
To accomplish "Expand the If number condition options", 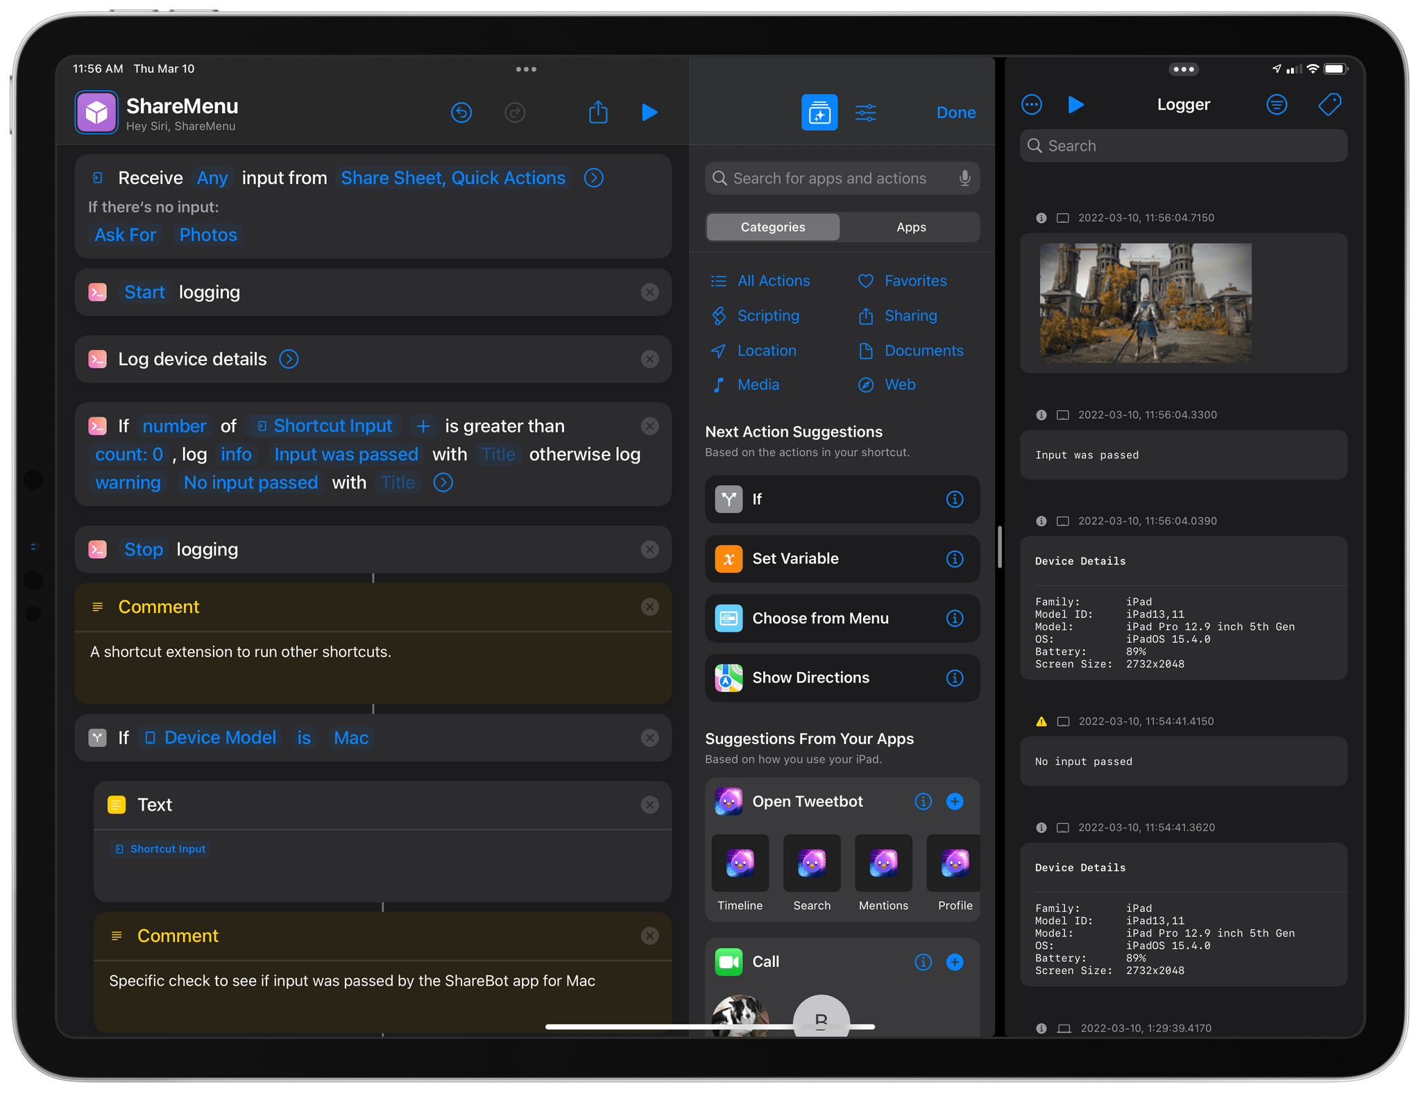I will (443, 482).
